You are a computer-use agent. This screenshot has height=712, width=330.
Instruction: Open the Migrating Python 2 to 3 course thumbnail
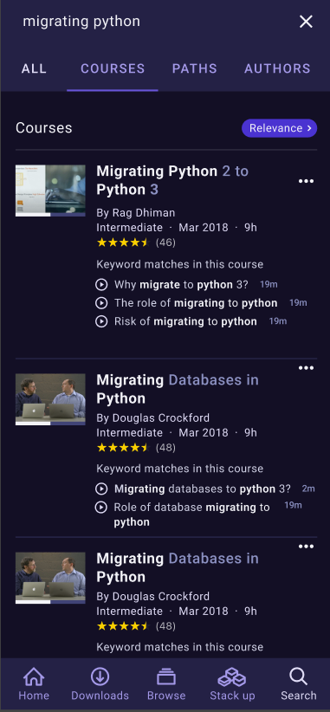[50, 191]
